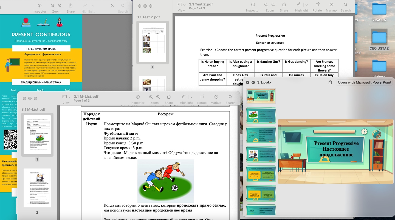Open the View sidebar dropdown in 3.1 M-List.pdf
This screenshot has width=395, height=220.
(x=66, y=97)
